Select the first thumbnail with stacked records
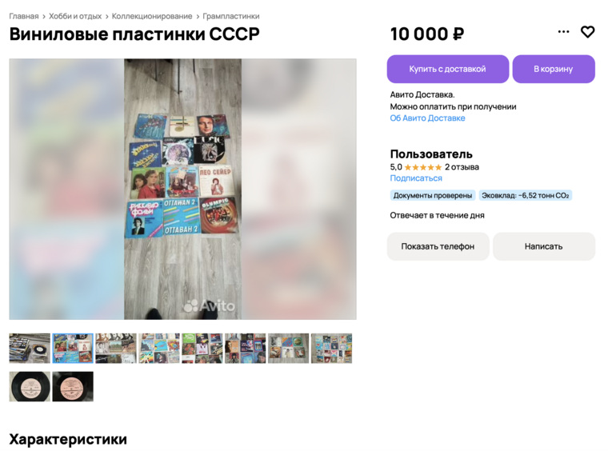 tap(30, 349)
